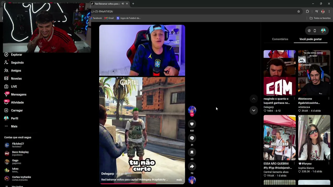Open the Chrome profile avatar
Screen dimensions: 333x187
tap(323, 11)
